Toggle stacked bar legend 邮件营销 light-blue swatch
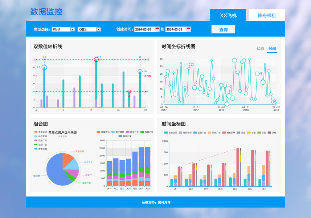Screen dimensions: 311x218 [113, 132]
